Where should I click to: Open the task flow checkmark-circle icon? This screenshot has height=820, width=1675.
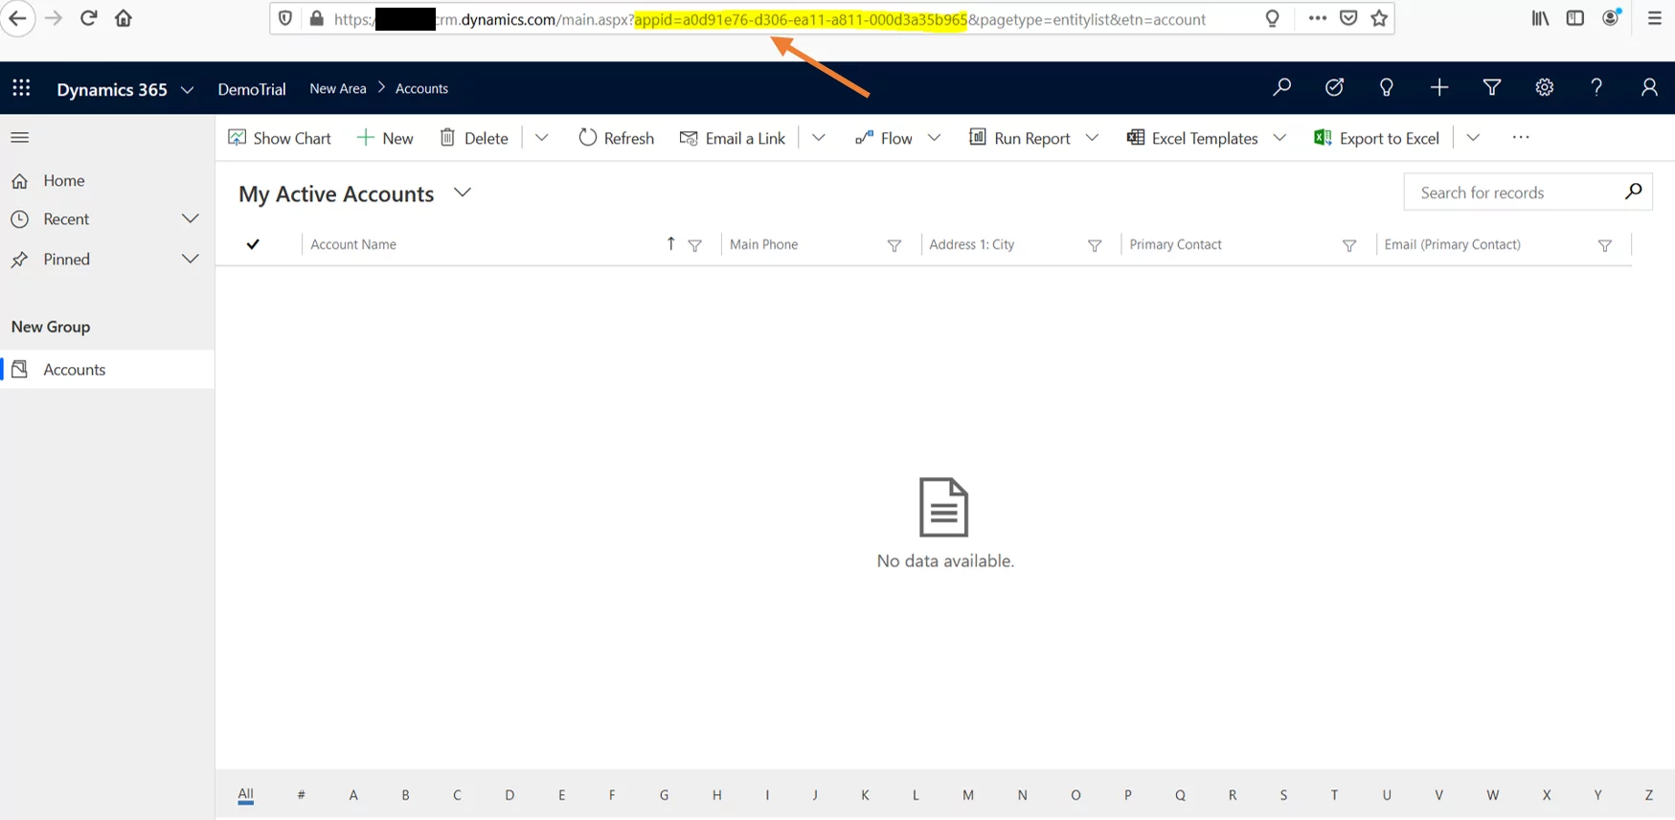click(x=1334, y=88)
